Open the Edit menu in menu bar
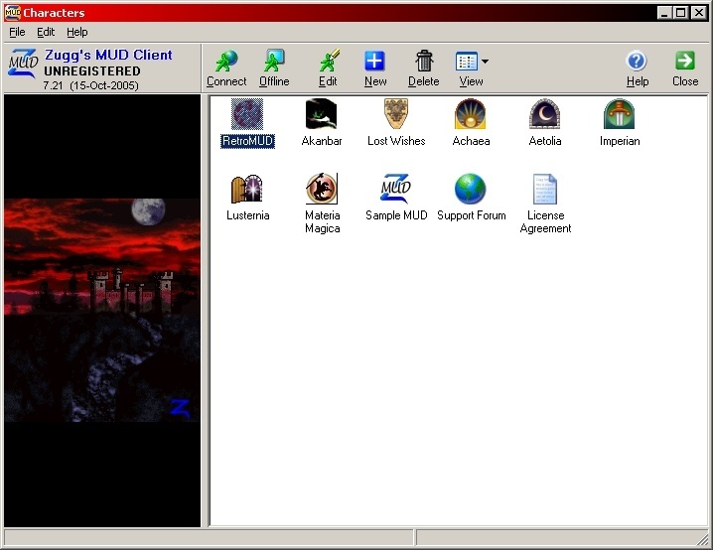This screenshot has width=713, height=550. (x=46, y=33)
